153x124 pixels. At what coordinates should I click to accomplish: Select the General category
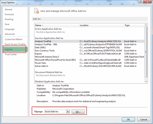[x=8, y=10]
